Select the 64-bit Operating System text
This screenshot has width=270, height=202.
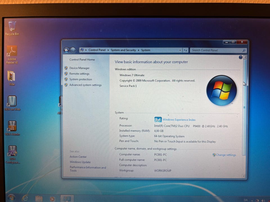click(x=169, y=136)
